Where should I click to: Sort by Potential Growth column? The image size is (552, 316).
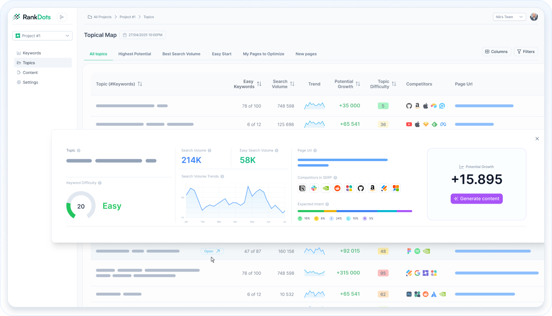coord(358,84)
